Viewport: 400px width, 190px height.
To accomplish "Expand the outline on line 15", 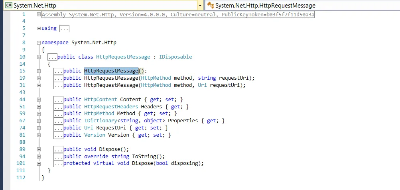I will point(39,71).
